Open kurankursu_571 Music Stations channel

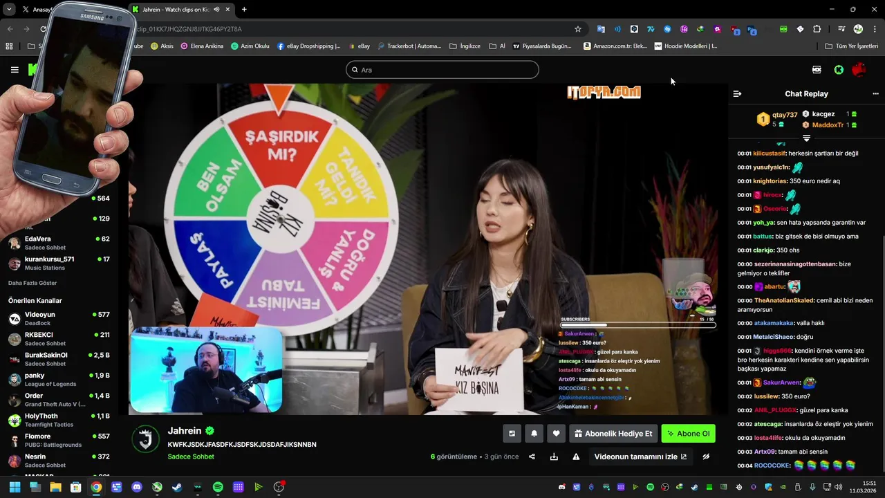point(59,263)
